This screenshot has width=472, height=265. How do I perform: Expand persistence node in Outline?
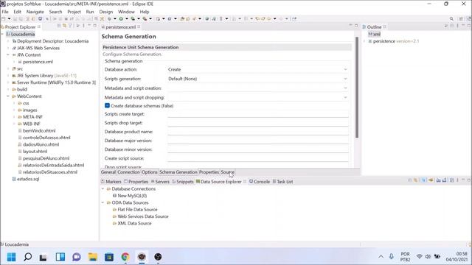point(364,41)
